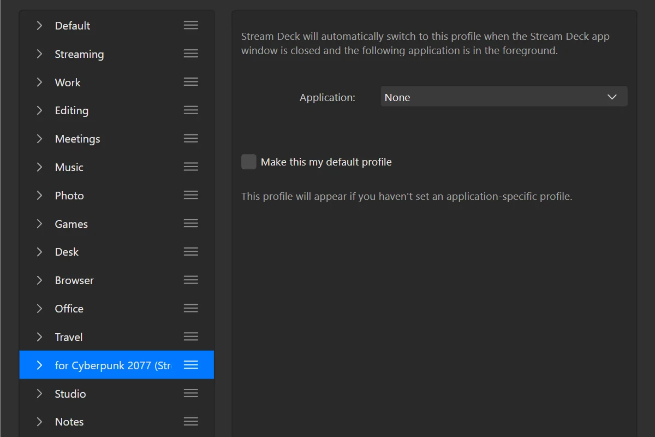Select the Games profile name
This screenshot has width=655, height=437.
click(x=72, y=224)
